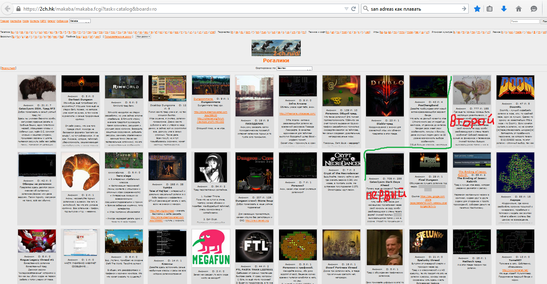This screenshot has width=547, height=284.
Task: Open the Dwarf Fortress thread thumbnail
Action: pyautogui.click(x=341, y=242)
